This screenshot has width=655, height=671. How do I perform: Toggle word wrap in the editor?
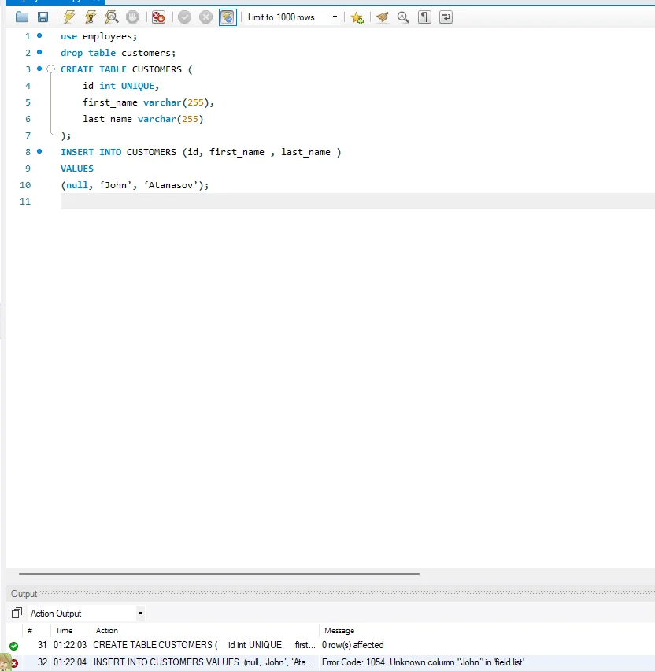[x=446, y=17]
